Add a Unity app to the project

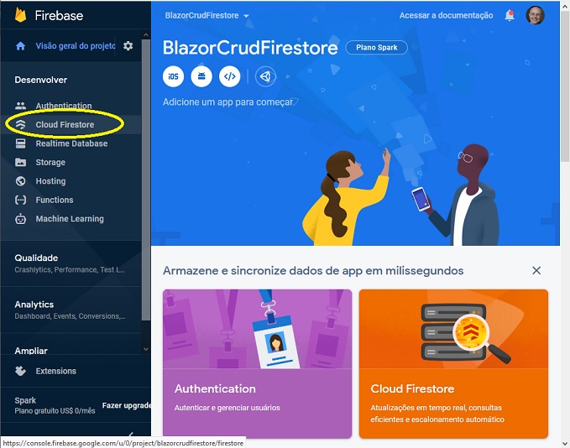pos(266,76)
